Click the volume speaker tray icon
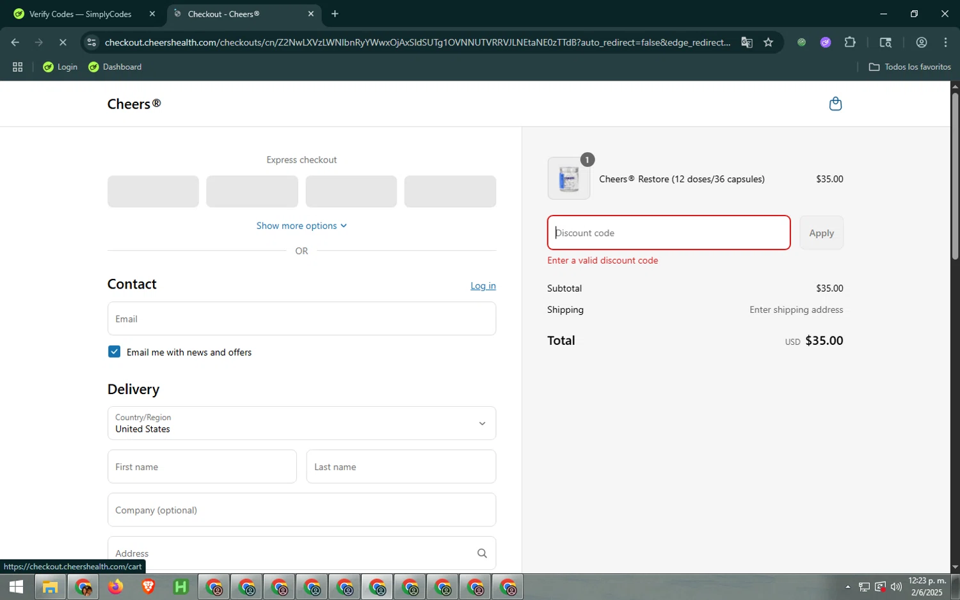The height and width of the screenshot is (600, 960). pyautogui.click(x=896, y=587)
